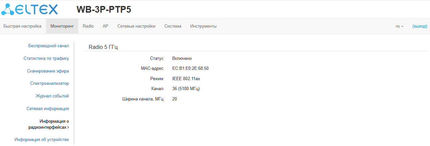Open Сканирование эфира page
This screenshot has width=430, height=146.
tap(48, 71)
